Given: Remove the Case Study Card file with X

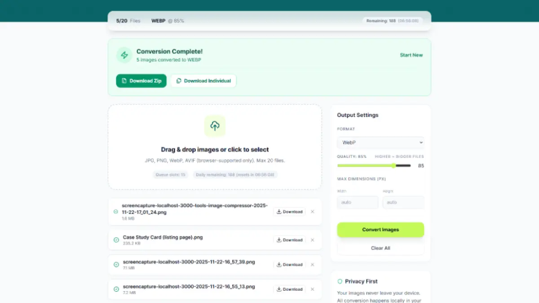Looking at the screenshot, I should click(313, 240).
